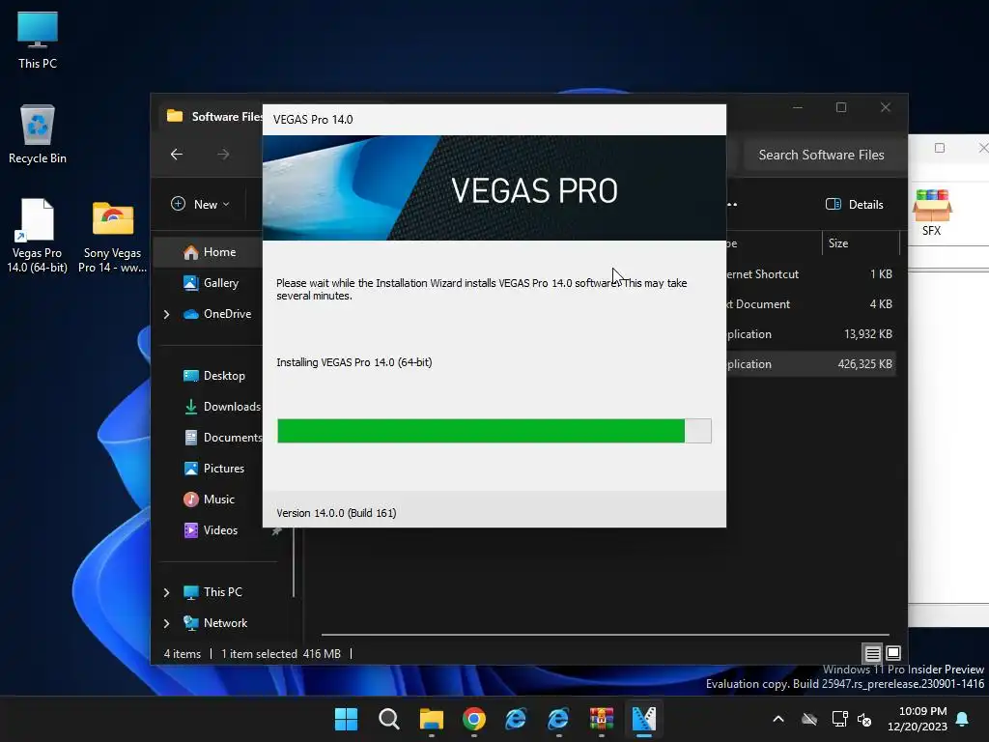Select the 426,325 KB Application row

[x=810, y=364]
